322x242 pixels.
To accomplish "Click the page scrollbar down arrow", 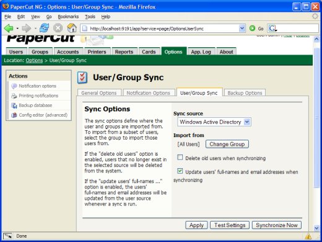I will pos(316,228).
